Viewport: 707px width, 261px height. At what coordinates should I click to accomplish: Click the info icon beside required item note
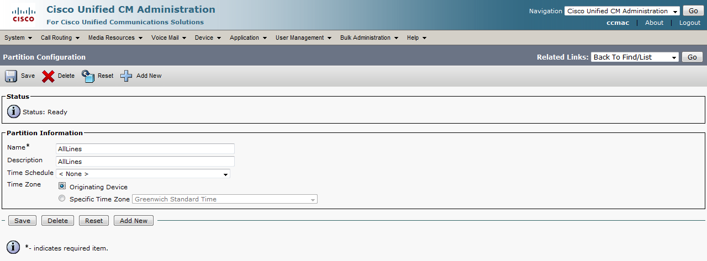point(13,248)
